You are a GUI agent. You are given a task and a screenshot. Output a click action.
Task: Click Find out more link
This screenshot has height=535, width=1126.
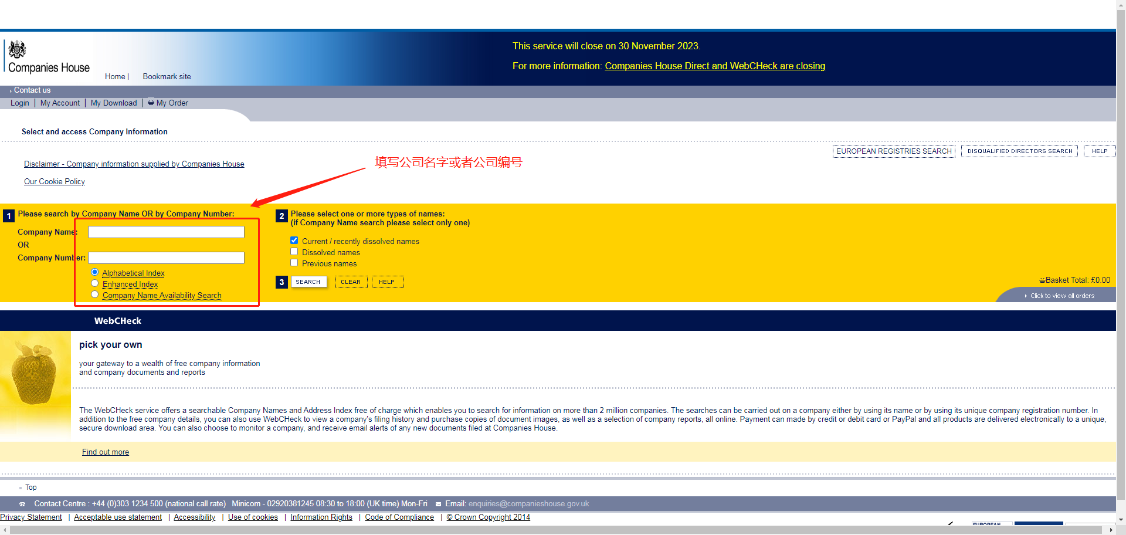[106, 452]
